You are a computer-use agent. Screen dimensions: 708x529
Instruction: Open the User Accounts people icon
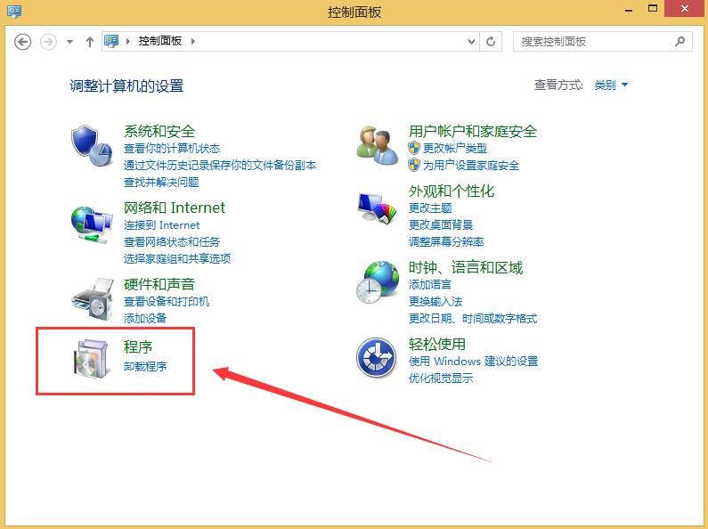(x=377, y=145)
